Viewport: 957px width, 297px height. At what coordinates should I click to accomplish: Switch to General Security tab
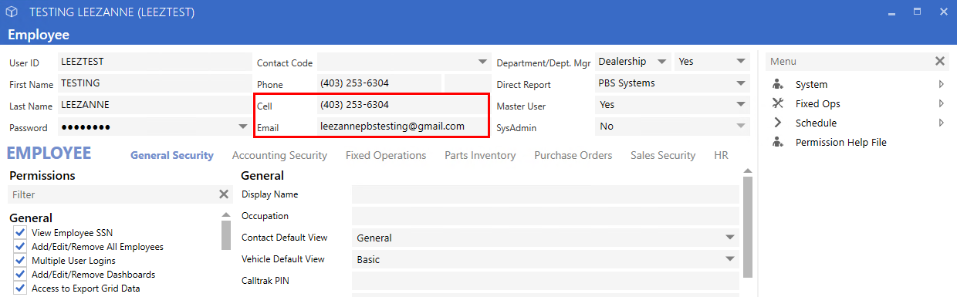point(172,155)
